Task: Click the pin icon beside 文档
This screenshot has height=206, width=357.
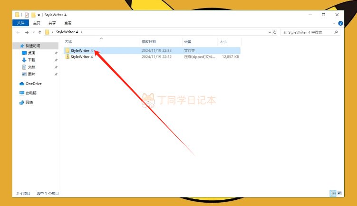Action: tap(56, 67)
